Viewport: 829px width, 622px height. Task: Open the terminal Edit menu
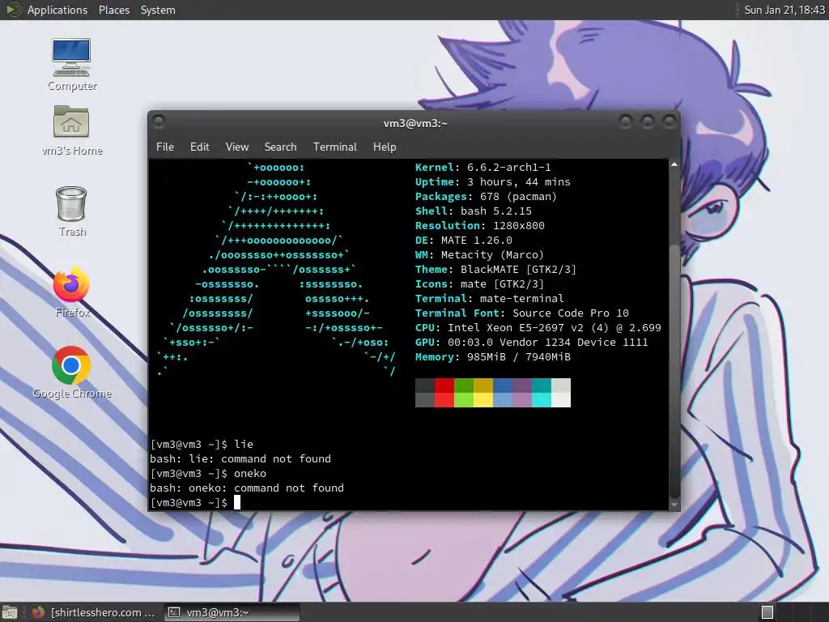click(200, 147)
